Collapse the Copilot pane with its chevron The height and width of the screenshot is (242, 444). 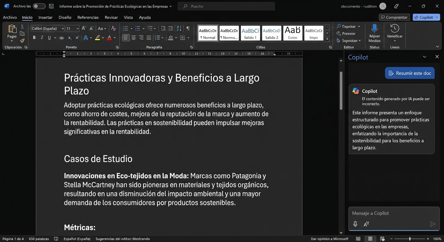pyautogui.click(x=425, y=57)
